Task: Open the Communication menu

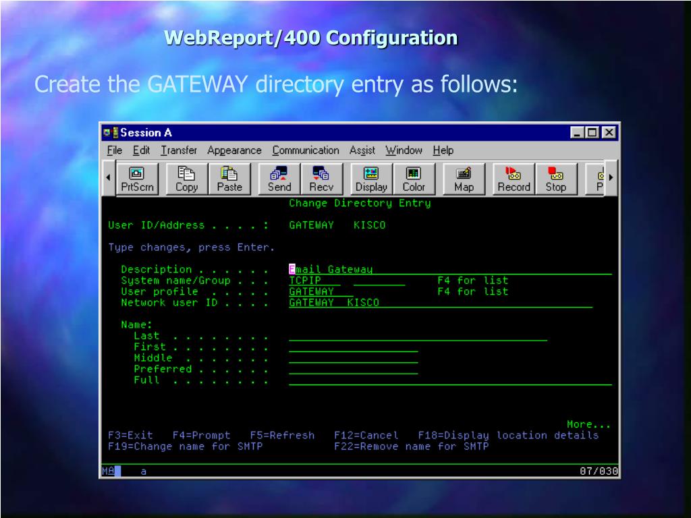Action: (x=306, y=150)
